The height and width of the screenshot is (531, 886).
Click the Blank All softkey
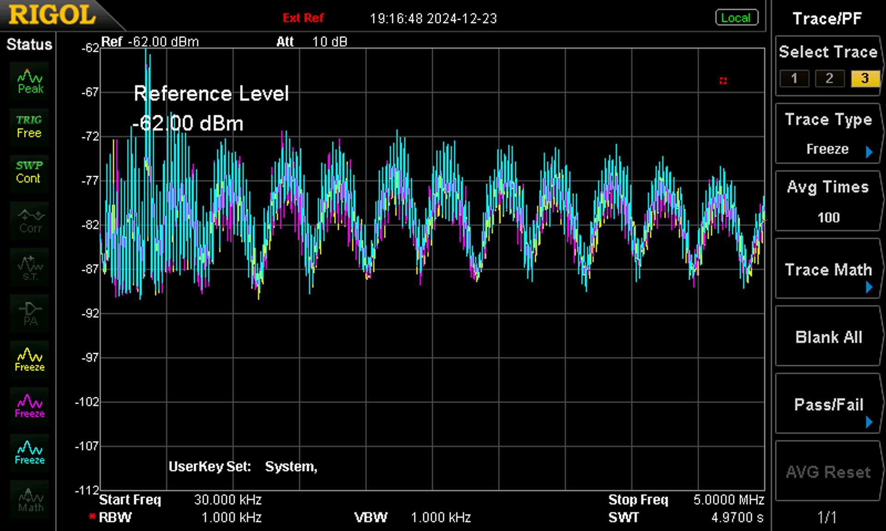click(x=828, y=336)
